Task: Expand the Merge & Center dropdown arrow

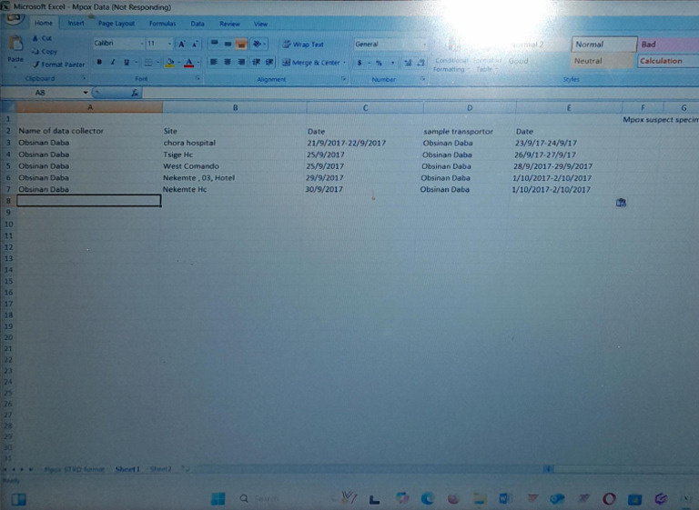Action: point(344,63)
